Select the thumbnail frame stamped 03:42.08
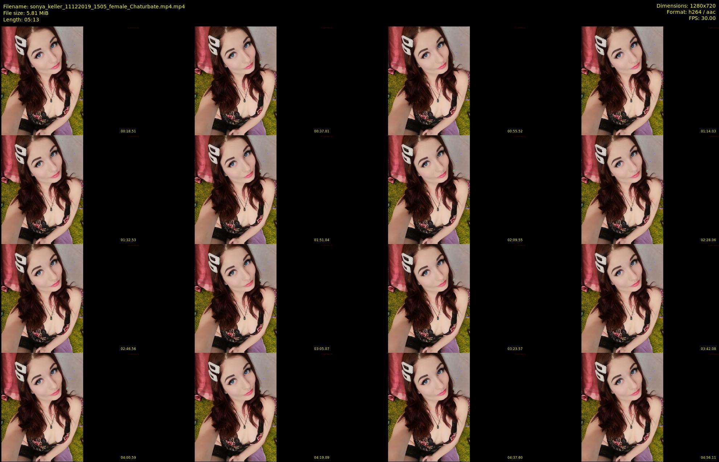This screenshot has height=462, width=719. [x=622, y=298]
